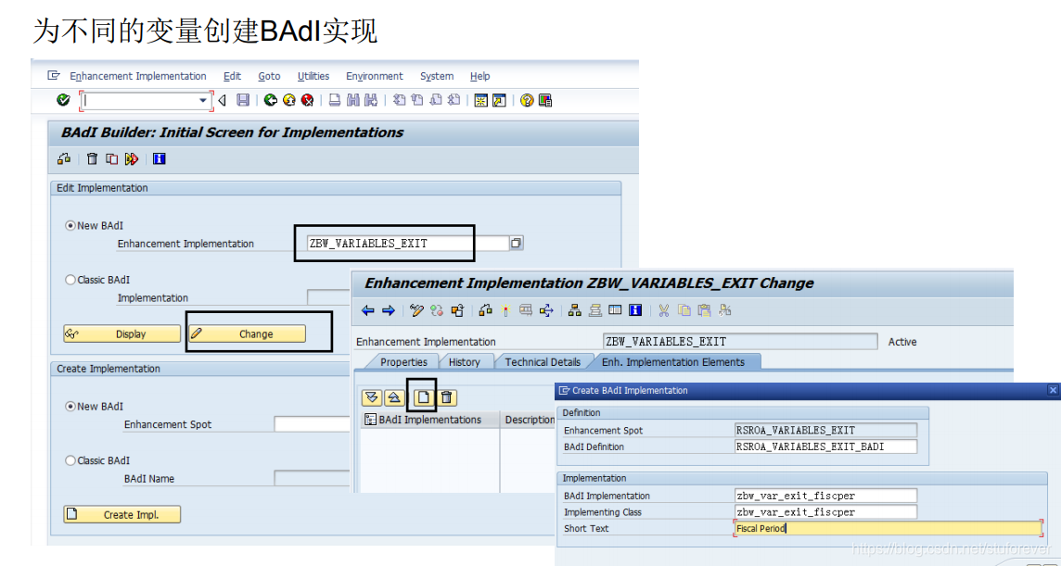This screenshot has width=1061, height=566.
Task: Click the blue Information icon in Enhancement toolbar
Action: tap(634, 310)
